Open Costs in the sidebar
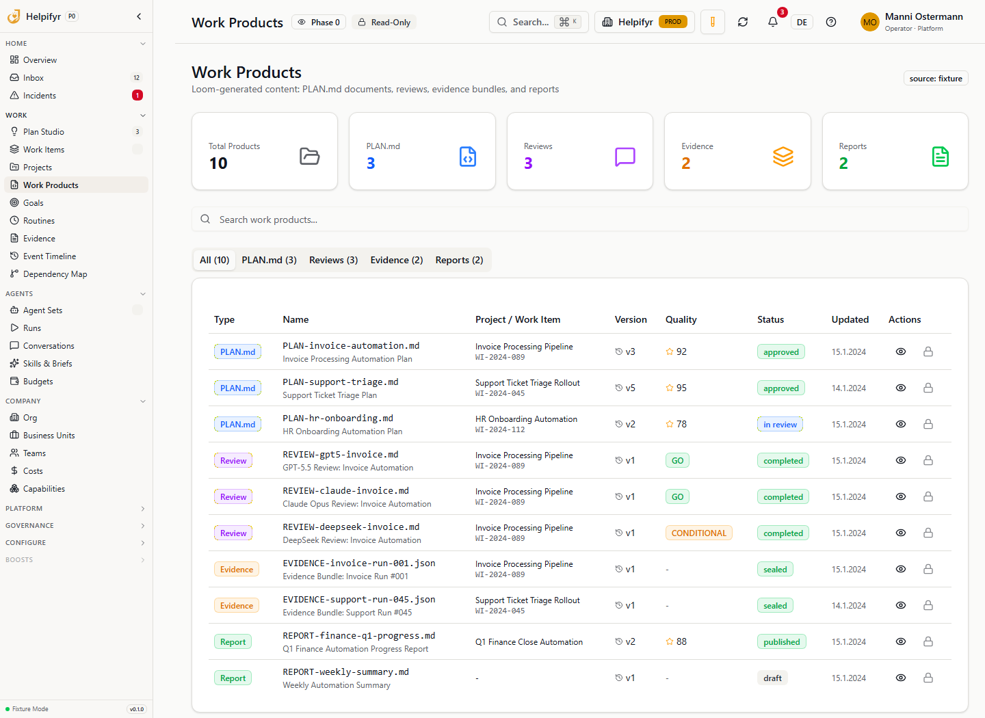The image size is (985, 718). (76, 471)
